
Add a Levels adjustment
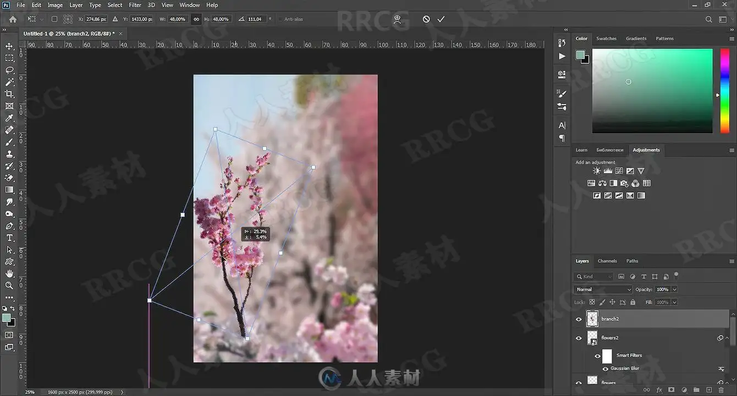pos(608,171)
